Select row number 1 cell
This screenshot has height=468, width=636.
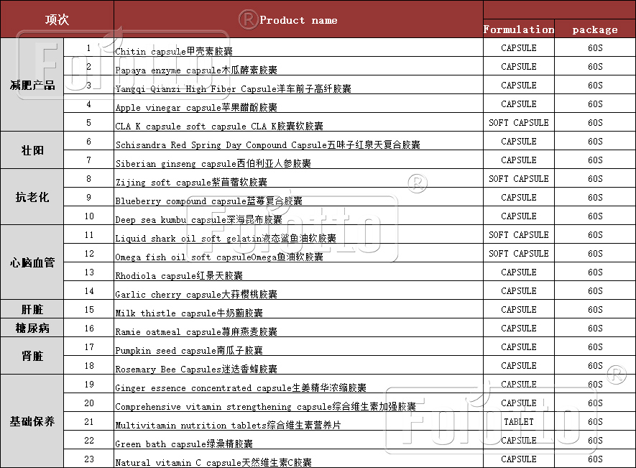89,47
